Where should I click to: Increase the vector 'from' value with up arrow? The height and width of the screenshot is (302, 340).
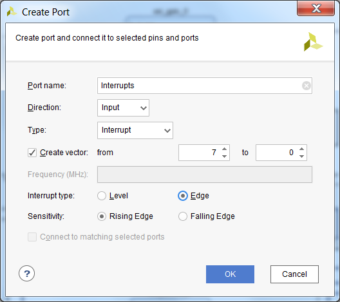[225, 149]
